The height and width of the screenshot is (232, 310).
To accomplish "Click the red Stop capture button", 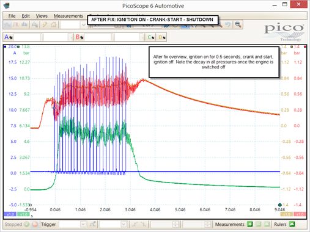I will tap(35, 224).
